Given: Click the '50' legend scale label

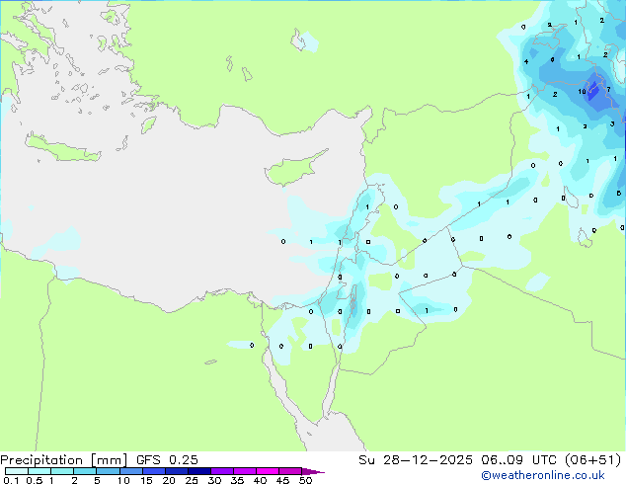Looking at the screenshot, I should pyautogui.click(x=305, y=480).
